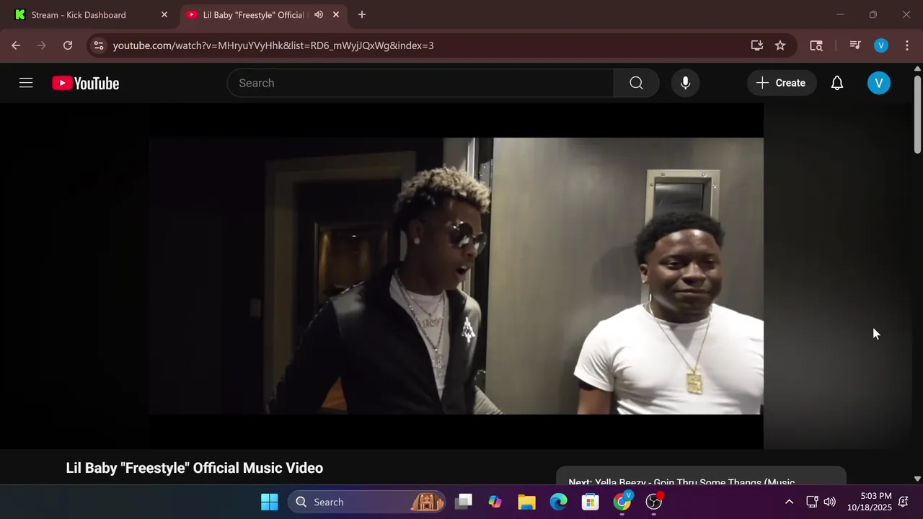
Task: Open Microsoft Edge from the taskbar
Action: [559, 502]
